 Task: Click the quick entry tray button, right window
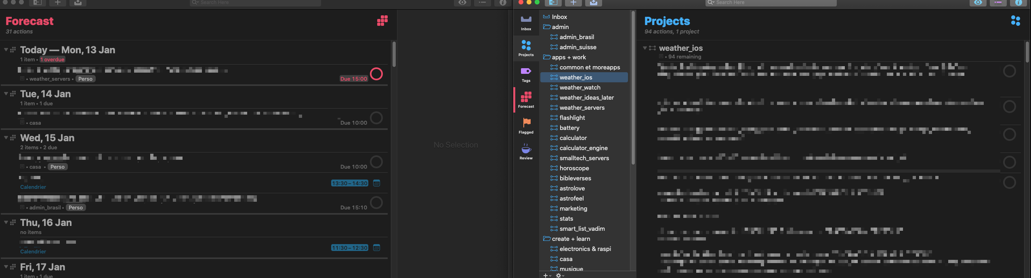(593, 2)
